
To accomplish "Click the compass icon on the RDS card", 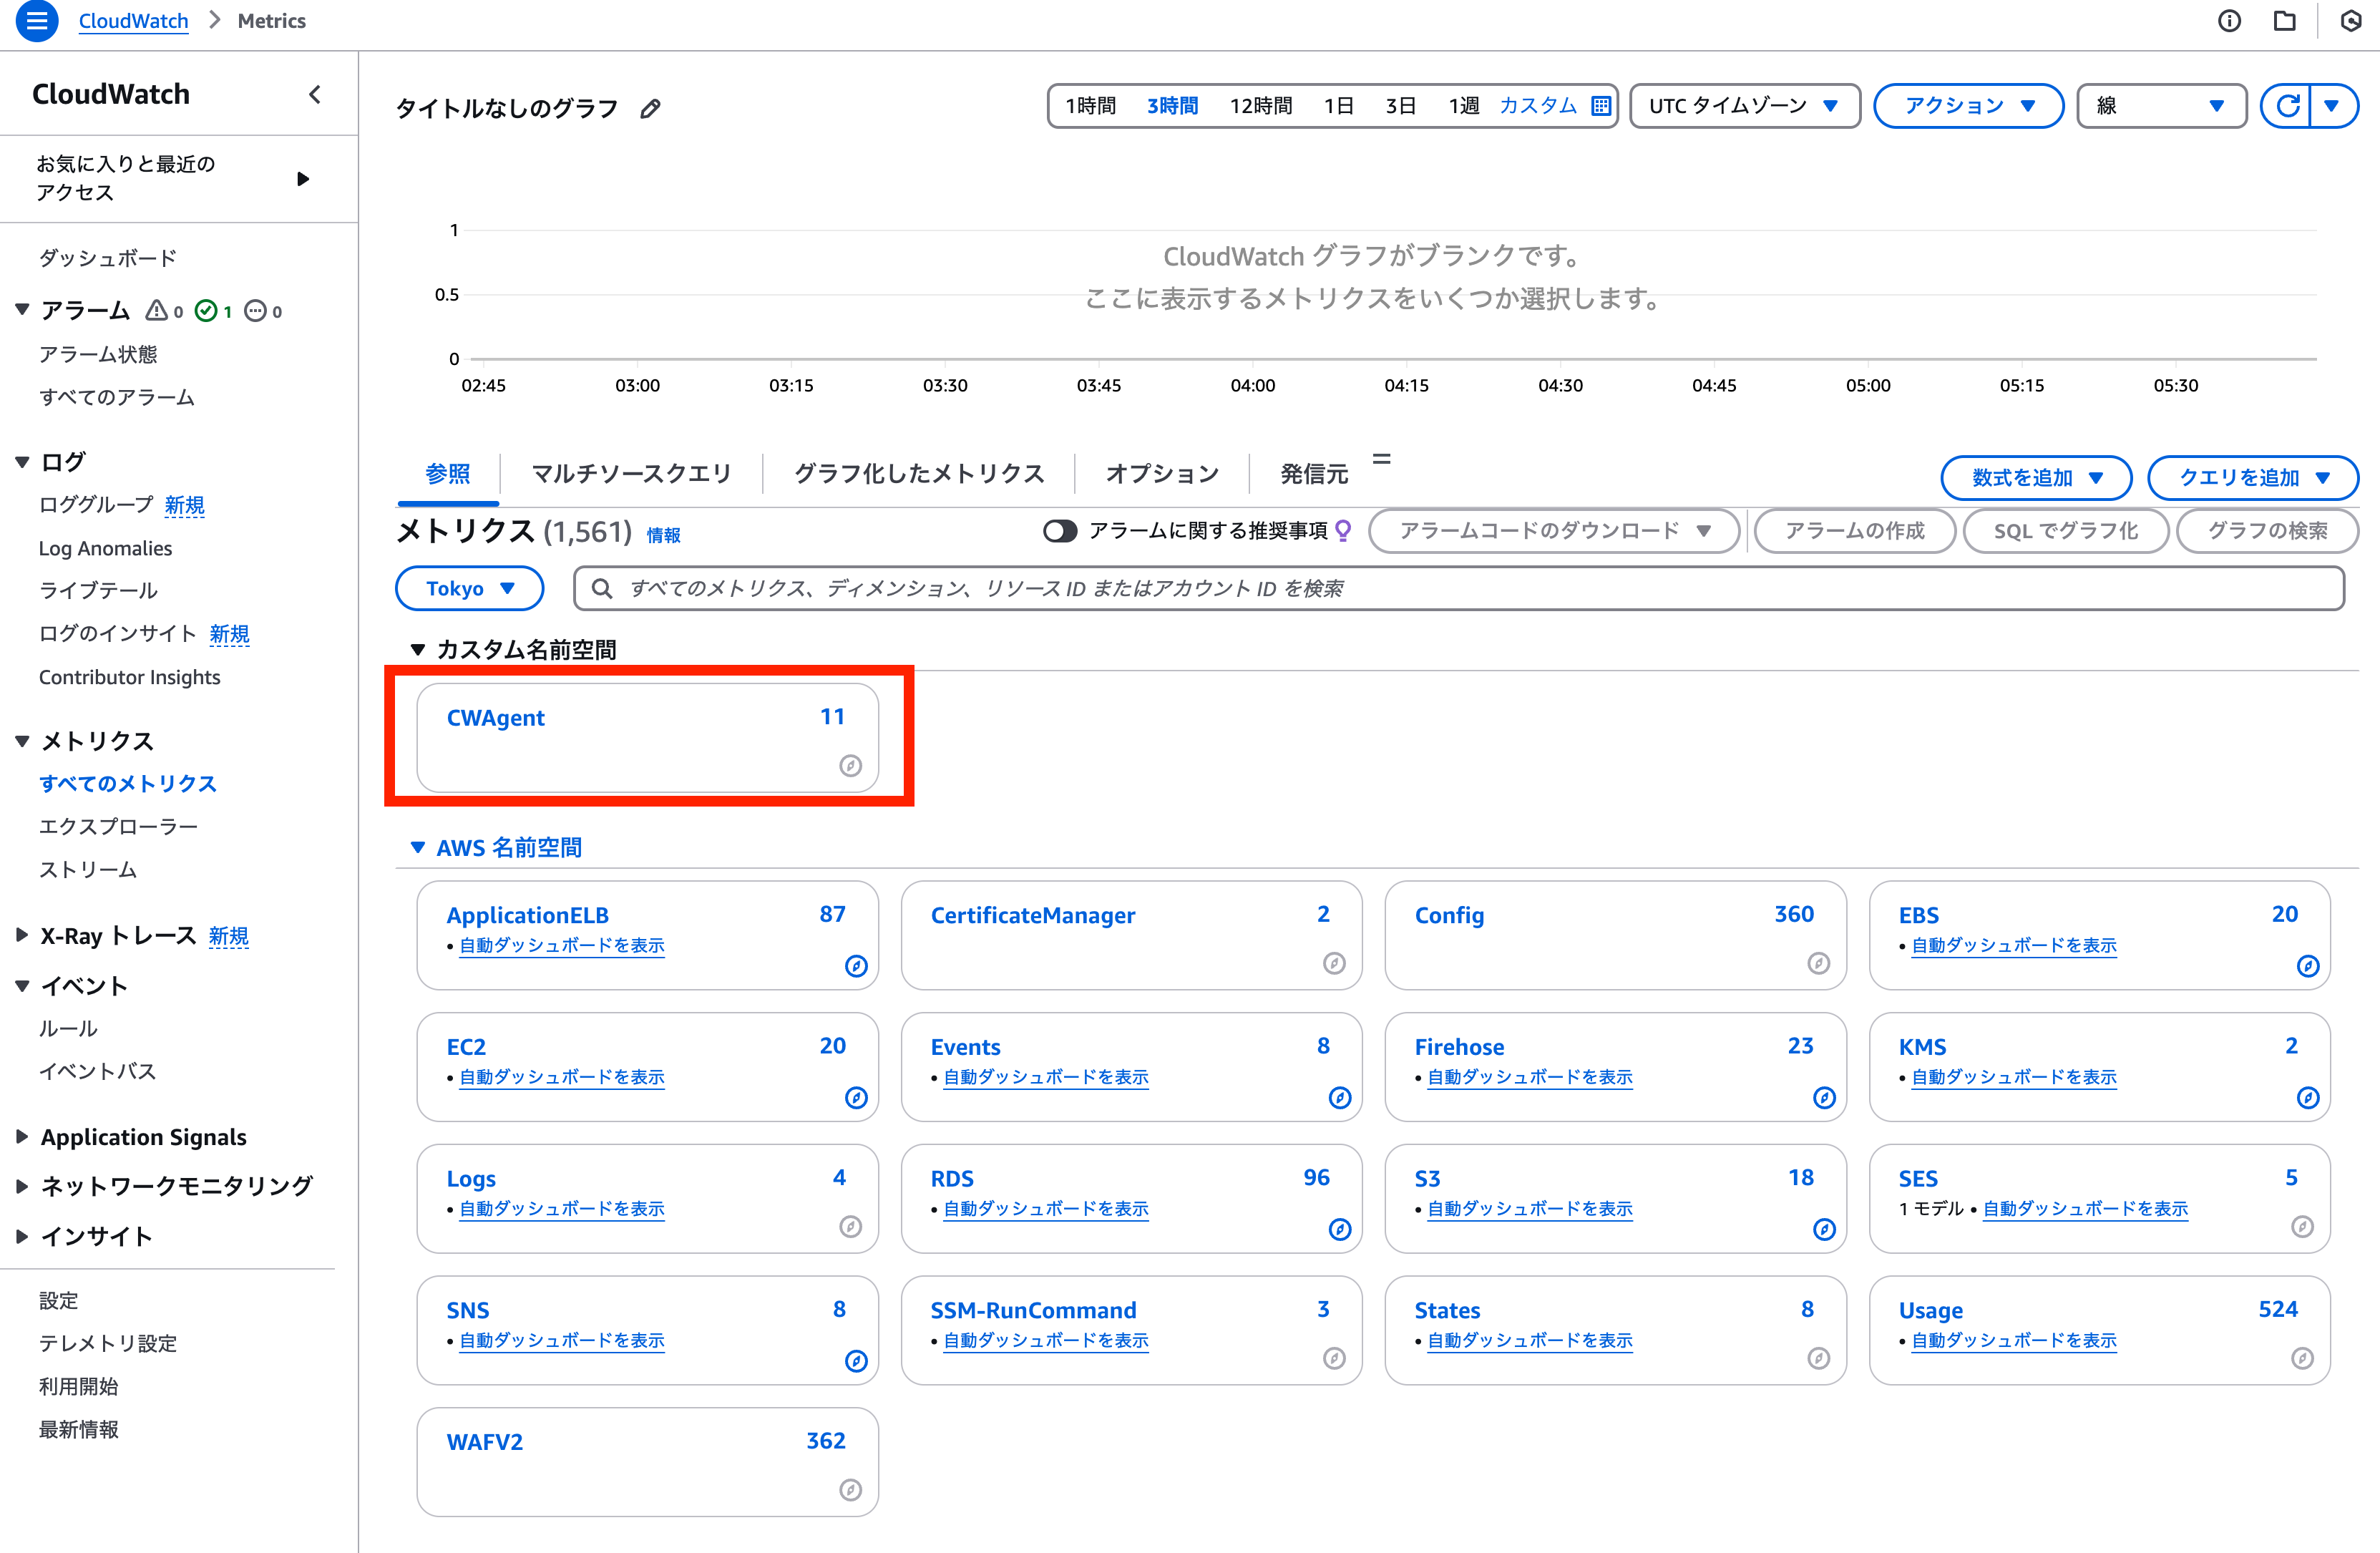I will pyautogui.click(x=1340, y=1230).
